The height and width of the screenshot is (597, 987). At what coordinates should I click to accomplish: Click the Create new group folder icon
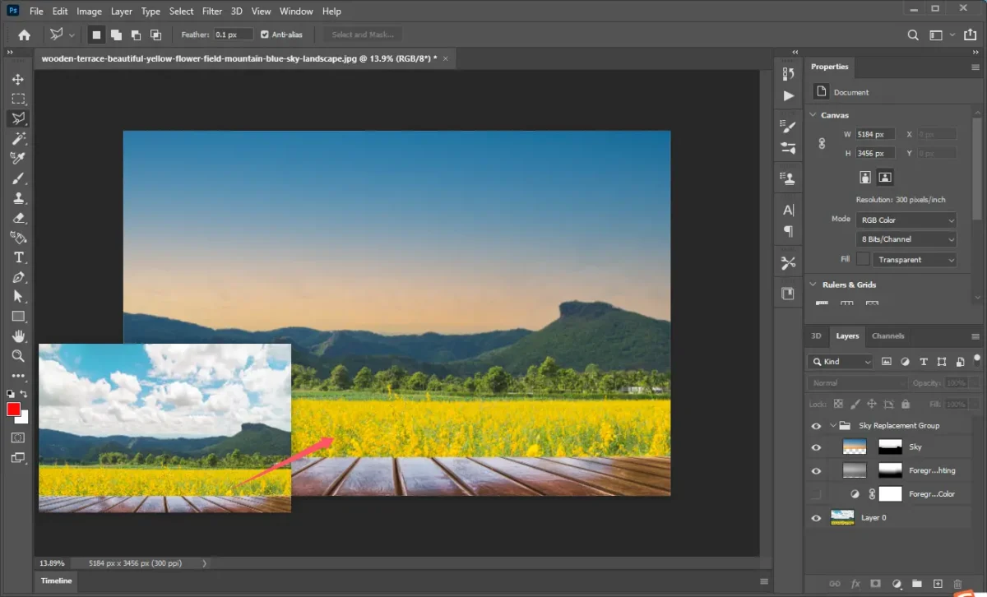pos(917,584)
